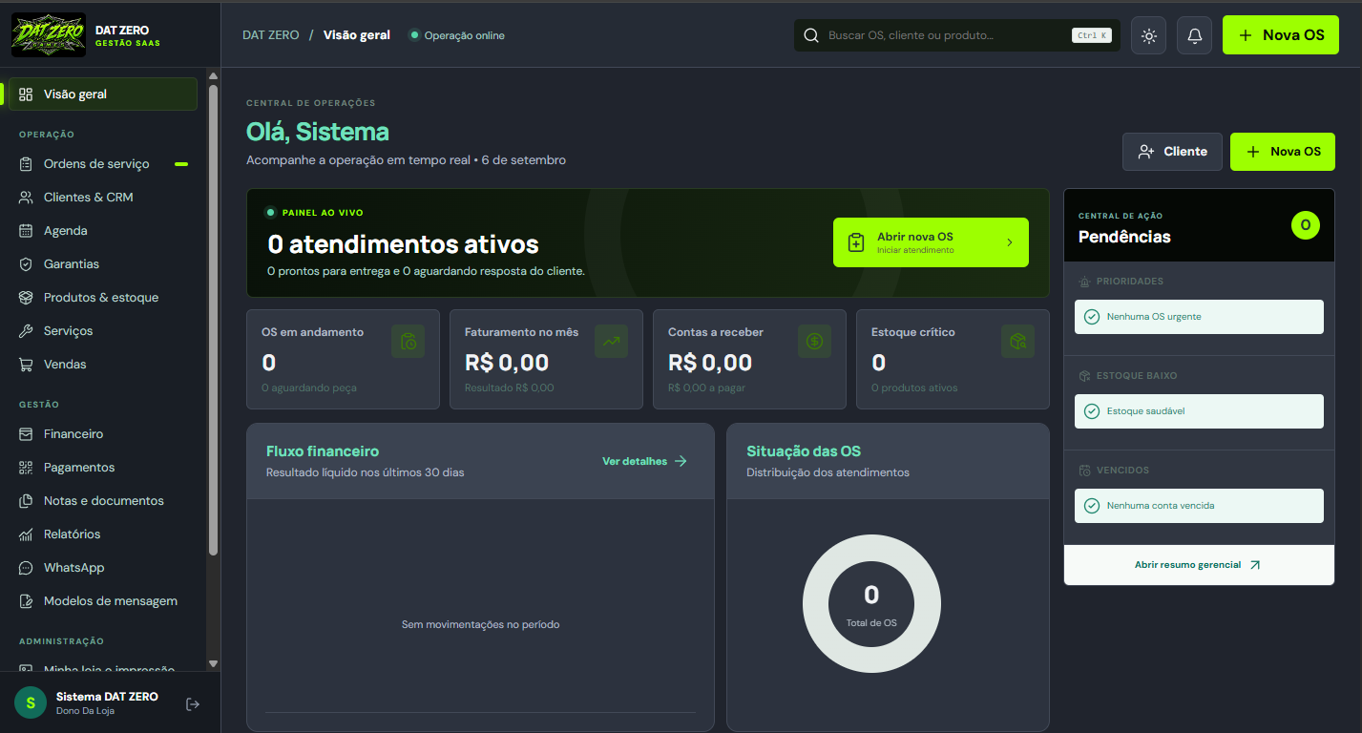Click the DAT ZERO breadcrumb link

point(270,35)
